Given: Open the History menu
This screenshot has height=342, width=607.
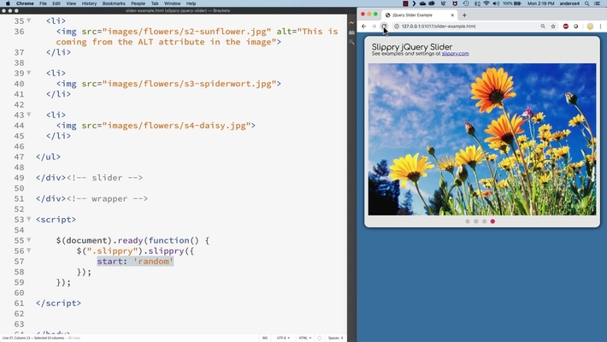Looking at the screenshot, I should [89, 3].
